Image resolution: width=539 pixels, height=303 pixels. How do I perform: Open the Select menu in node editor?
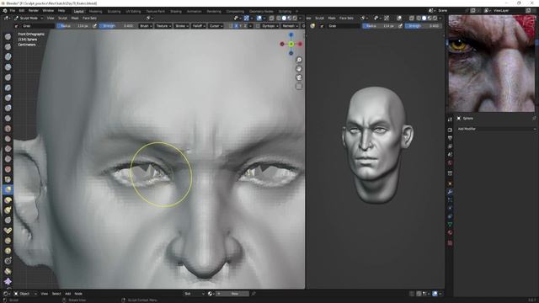pyautogui.click(x=56, y=294)
